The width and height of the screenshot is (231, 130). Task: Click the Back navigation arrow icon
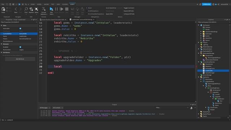point(16,9)
